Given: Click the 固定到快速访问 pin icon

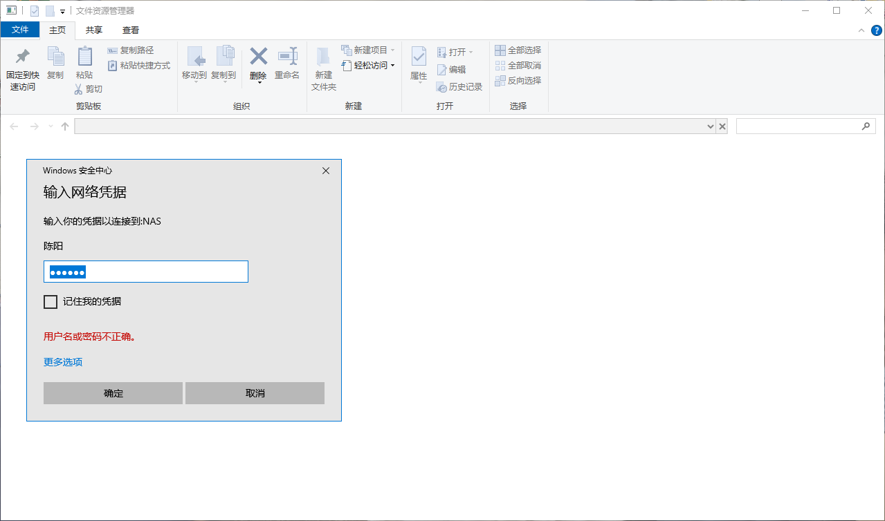Looking at the screenshot, I should (x=23, y=57).
